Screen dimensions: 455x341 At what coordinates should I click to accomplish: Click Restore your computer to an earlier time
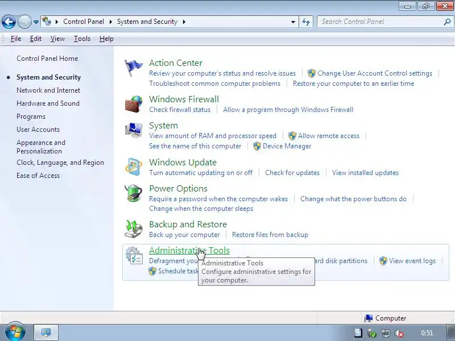pyautogui.click(x=353, y=84)
